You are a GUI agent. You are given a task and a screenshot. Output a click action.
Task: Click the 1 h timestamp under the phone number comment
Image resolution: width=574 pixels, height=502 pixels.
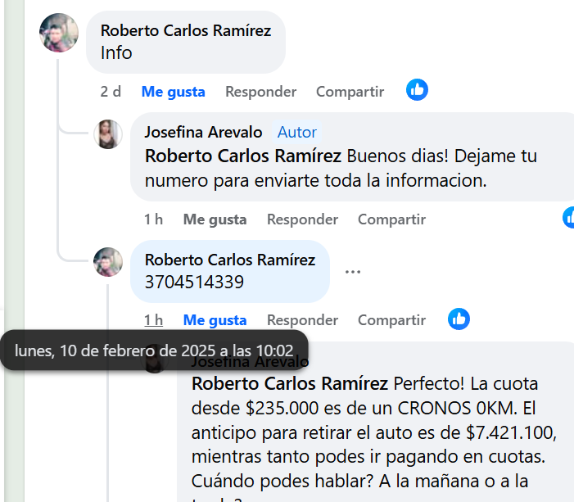click(153, 320)
